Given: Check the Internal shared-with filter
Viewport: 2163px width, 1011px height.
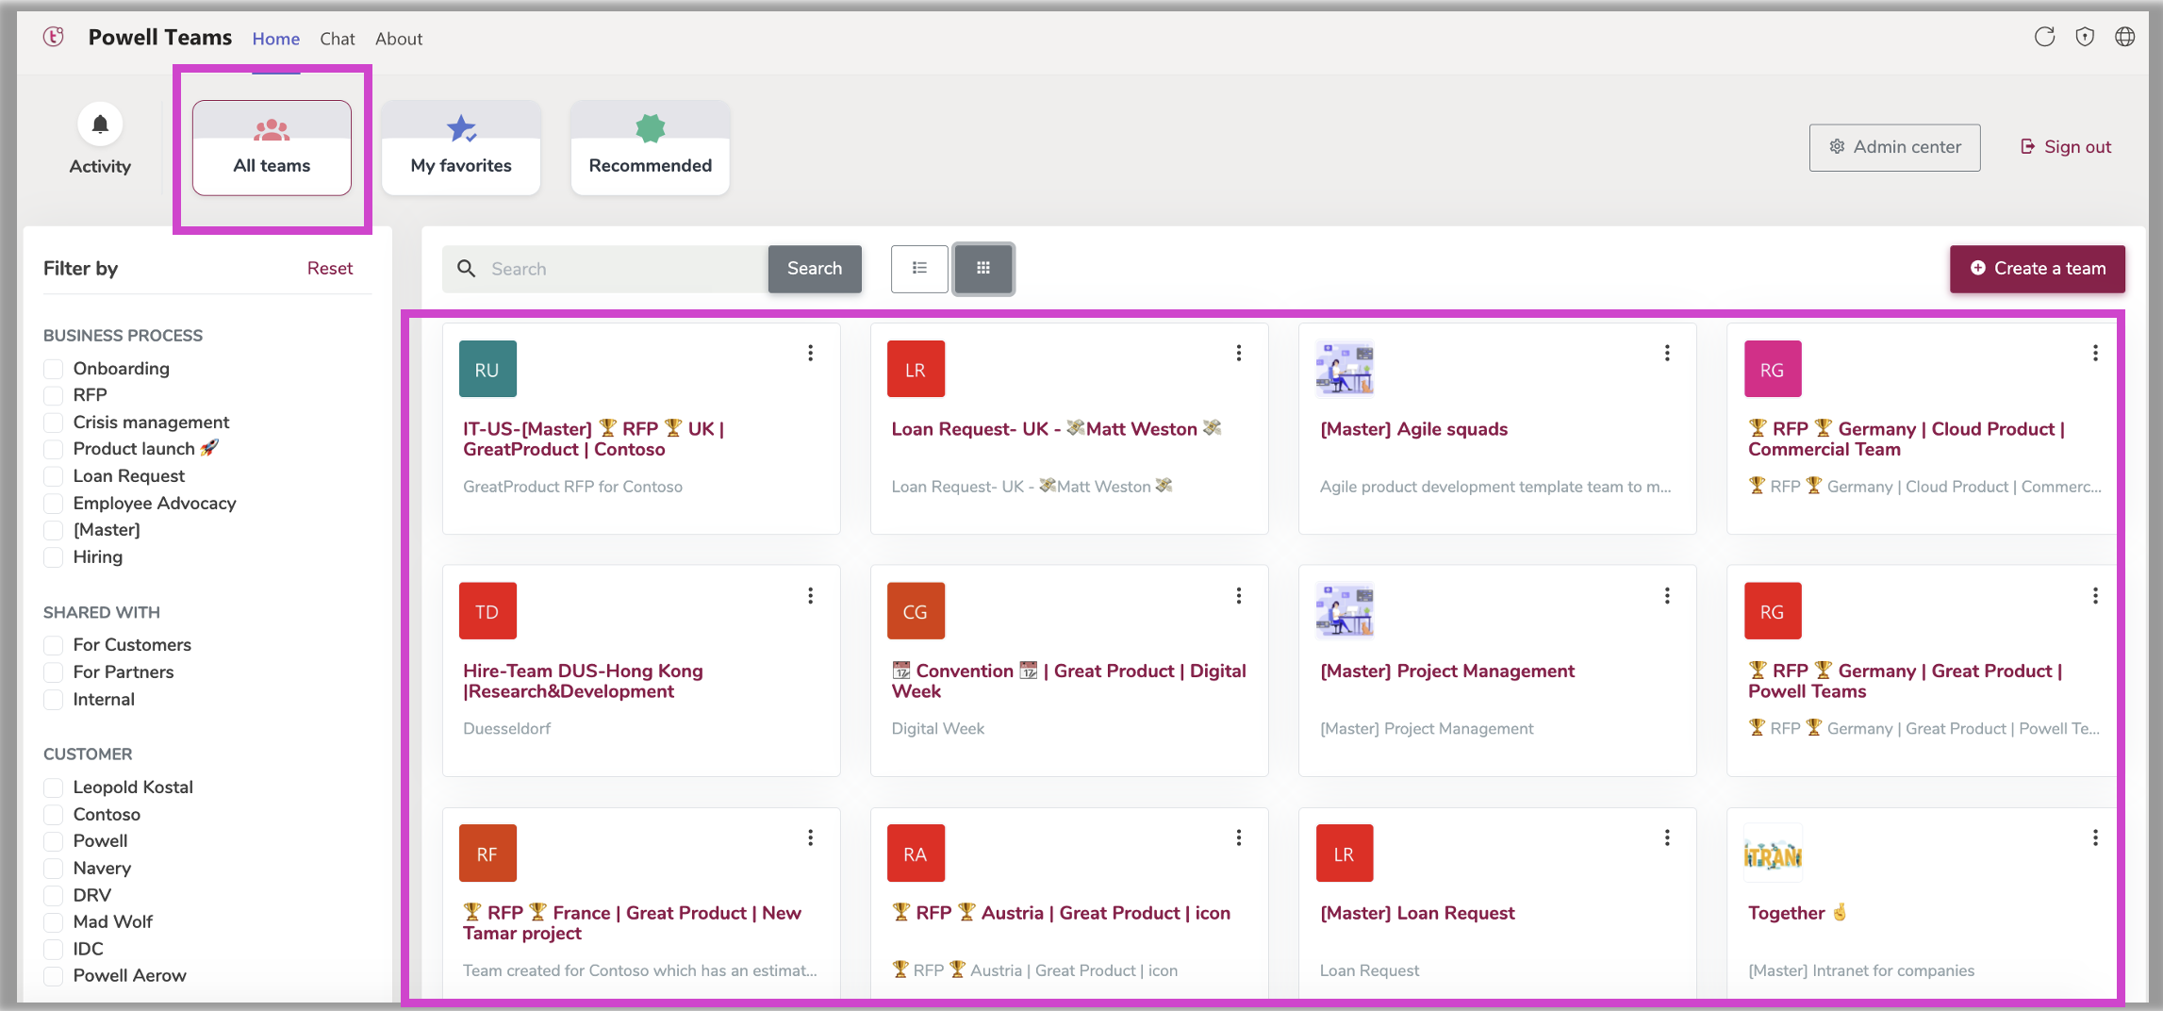Looking at the screenshot, I should (x=54, y=700).
